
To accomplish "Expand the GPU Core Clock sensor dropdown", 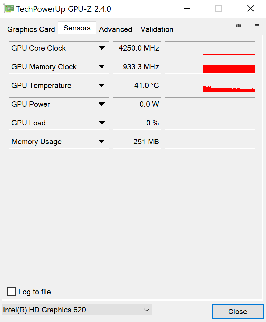I will coord(101,48).
